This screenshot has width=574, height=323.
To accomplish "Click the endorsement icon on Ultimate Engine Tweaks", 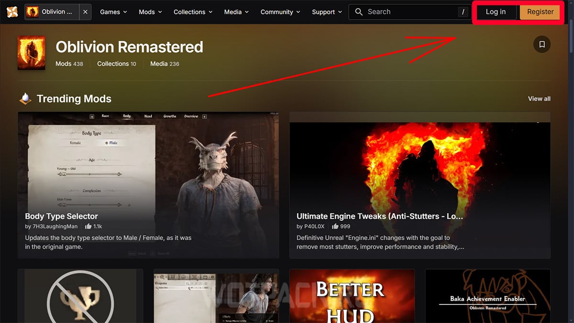I will pyautogui.click(x=335, y=226).
